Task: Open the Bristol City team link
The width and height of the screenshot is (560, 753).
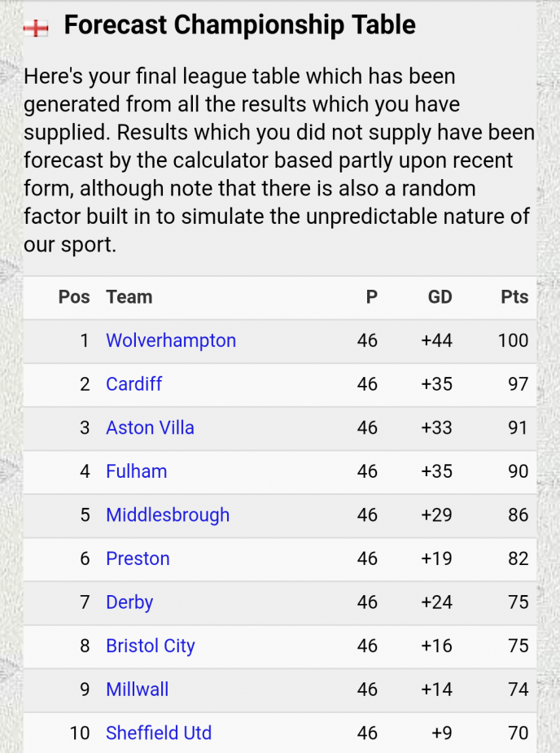Action: click(151, 646)
